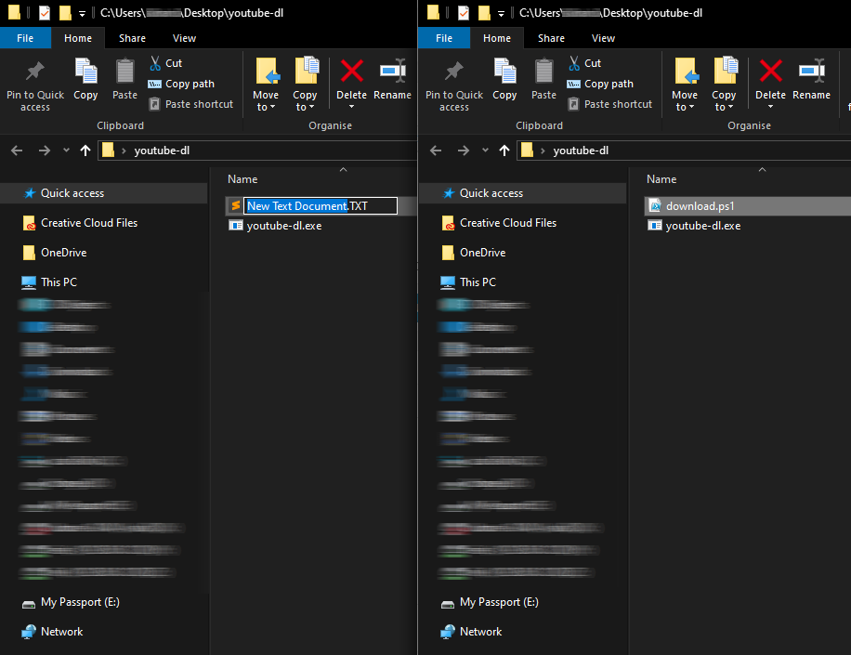851x655 pixels.
Task: Open the Share tab in the left window
Action: pos(132,38)
